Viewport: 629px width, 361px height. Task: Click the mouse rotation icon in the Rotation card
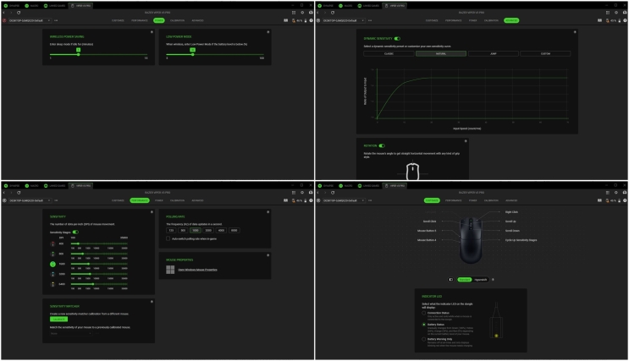click(x=412, y=171)
